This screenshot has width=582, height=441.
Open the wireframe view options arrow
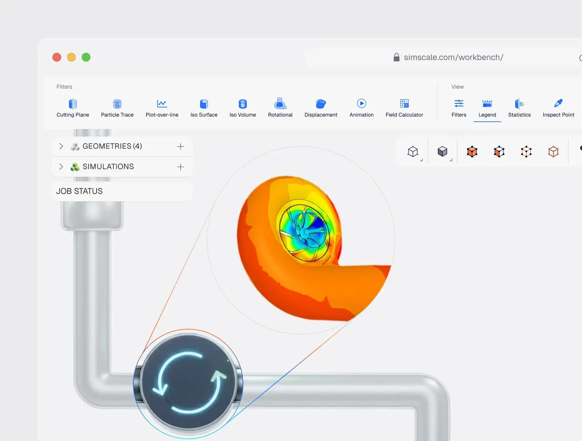click(421, 160)
